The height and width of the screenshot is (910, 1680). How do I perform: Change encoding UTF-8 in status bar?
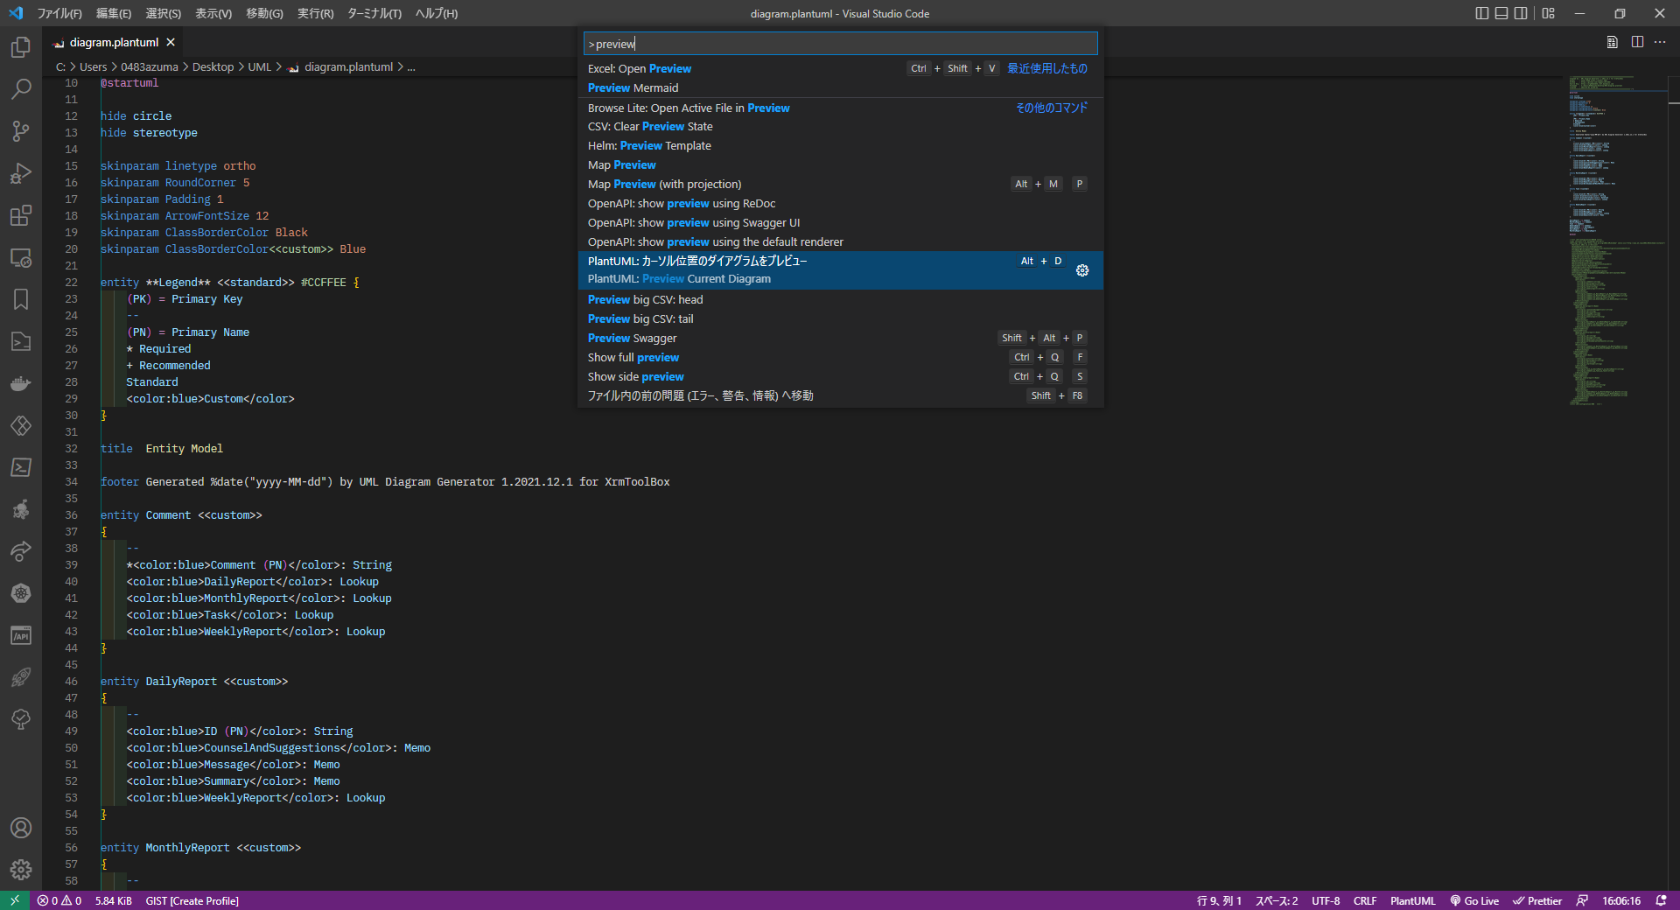point(1326,900)
